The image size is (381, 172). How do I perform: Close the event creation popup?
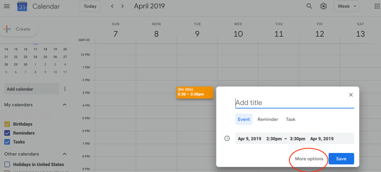[350, 95]
